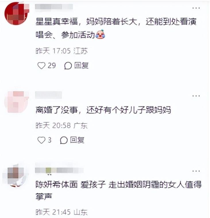The width and height of the screenshot is (210, 218).
Task: Click reply bubble icon on Jiangsu comment
Action: point(68,66)
